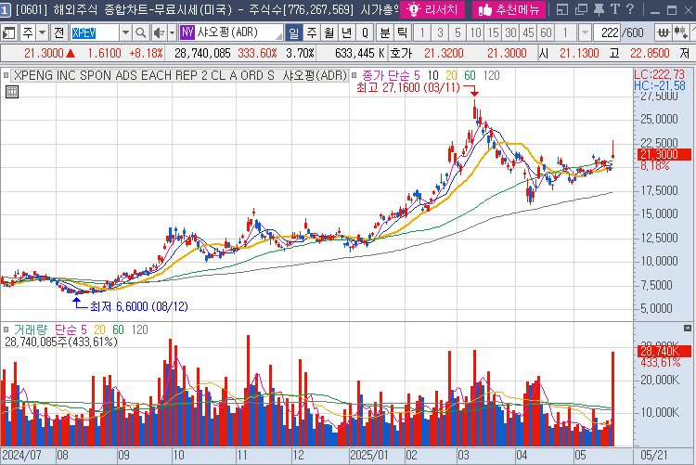Image resolution: width=696 pixels, height=465 pixels.
Task: Switch to the weekly (주) chart period
Action: click(311, 32)
